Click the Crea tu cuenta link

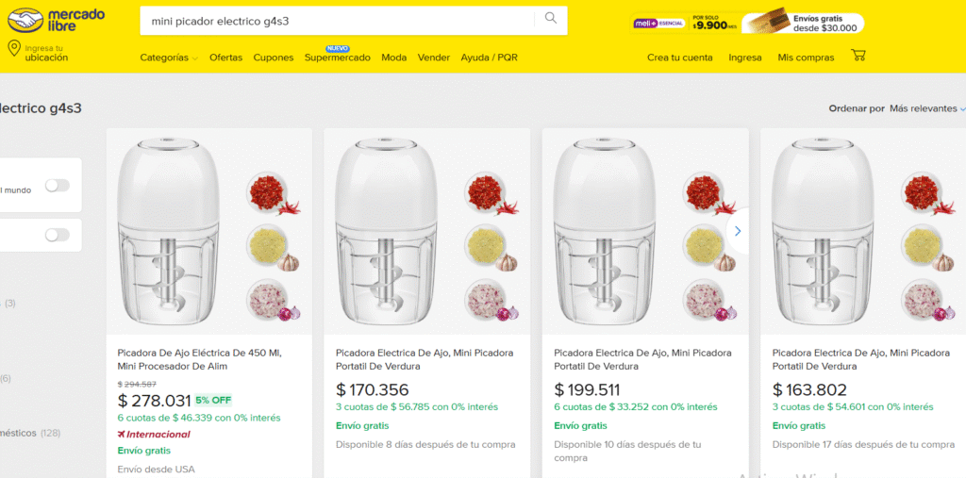coord(679,58)
